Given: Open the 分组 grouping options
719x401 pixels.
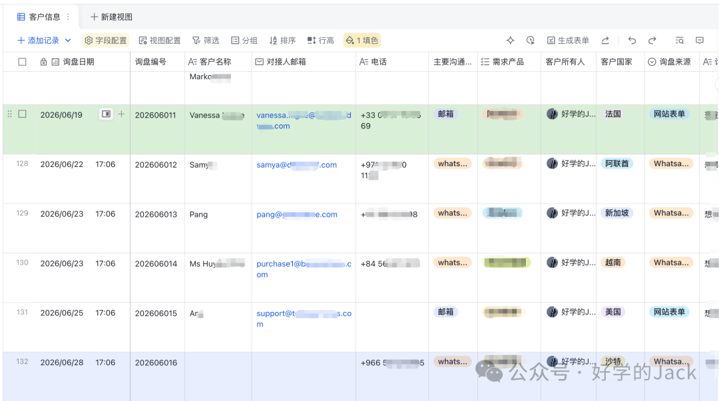Looking at the screenshot, I should point(244,41).
